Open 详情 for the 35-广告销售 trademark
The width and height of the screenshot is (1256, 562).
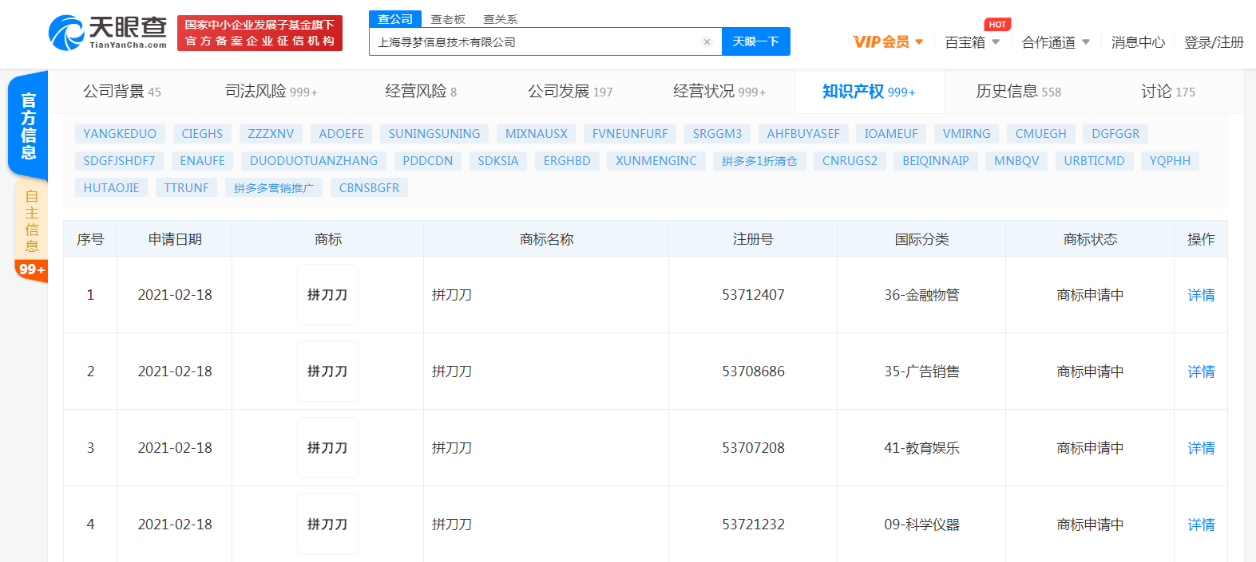(x=1201, y=371)
